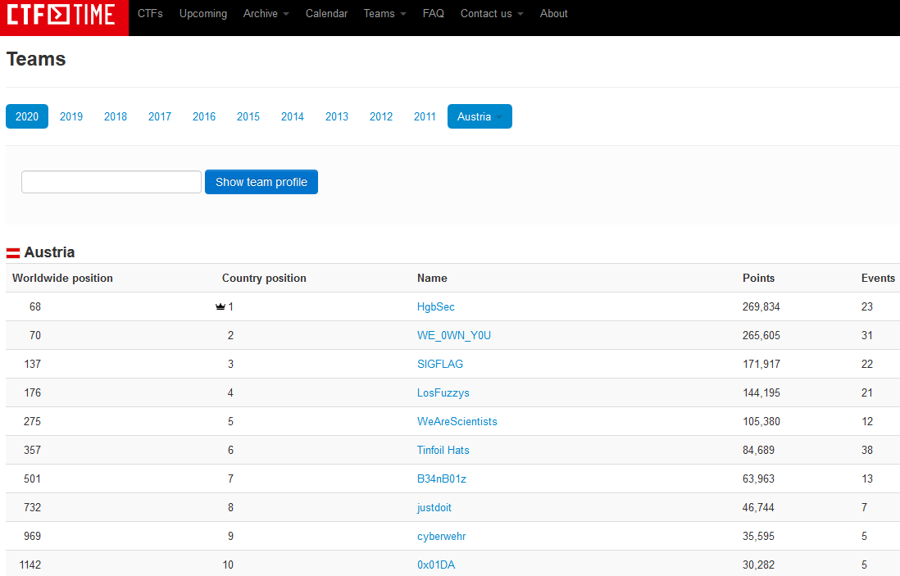Click the Events column header

coord(878,279)
